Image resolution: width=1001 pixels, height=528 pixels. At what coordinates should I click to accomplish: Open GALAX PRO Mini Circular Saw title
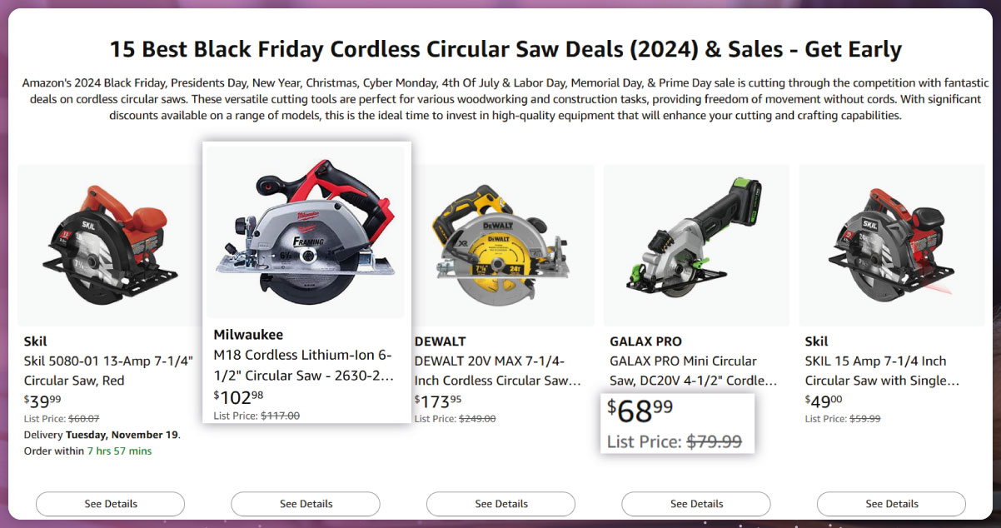pos(693,371)
